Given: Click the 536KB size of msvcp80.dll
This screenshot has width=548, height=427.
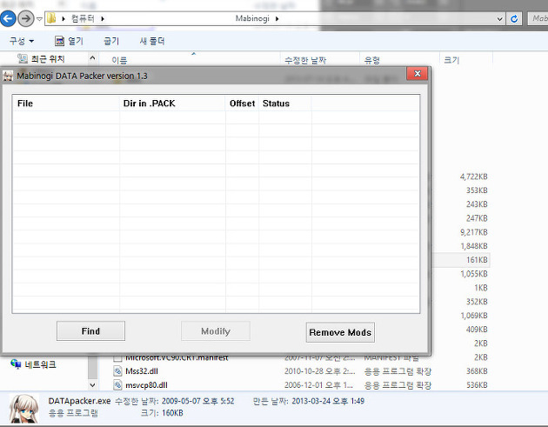Looking at the screenshot, I should pos(477,385).
